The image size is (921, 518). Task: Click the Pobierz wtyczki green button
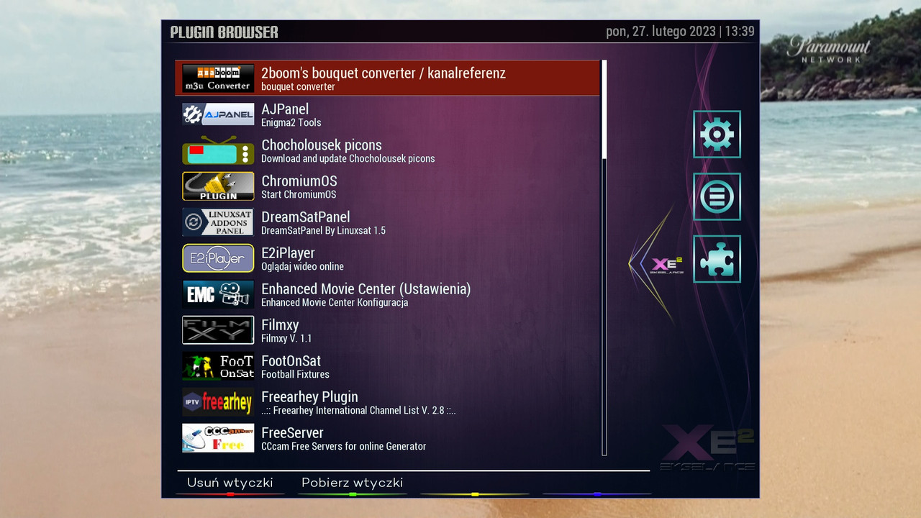coord(353,483)
